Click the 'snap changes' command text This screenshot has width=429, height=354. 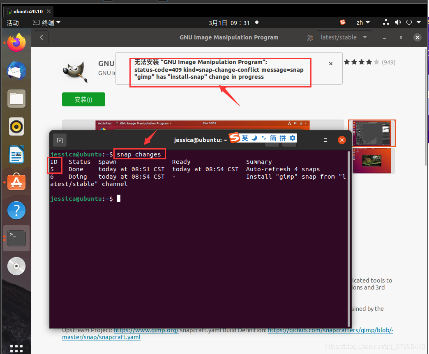coord(139,154)
